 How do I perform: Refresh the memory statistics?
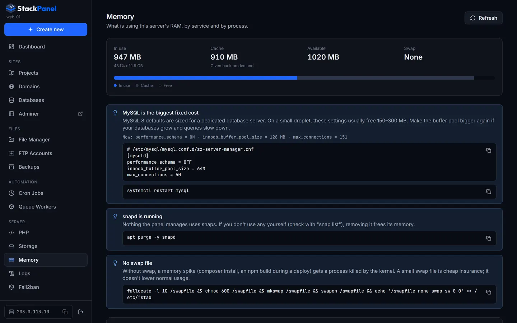483,18
